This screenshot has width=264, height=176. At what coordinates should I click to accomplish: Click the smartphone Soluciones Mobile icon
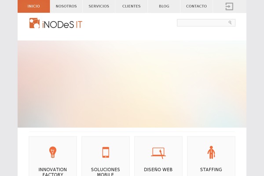106,152
